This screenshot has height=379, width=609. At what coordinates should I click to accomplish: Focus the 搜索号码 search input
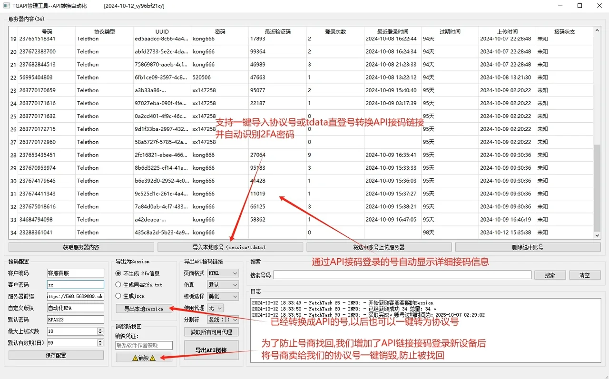[x=402, y=275]
